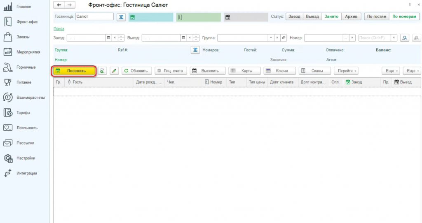
Task: Open the Рассылки sidebar section
Action: [x=19, y=143]
